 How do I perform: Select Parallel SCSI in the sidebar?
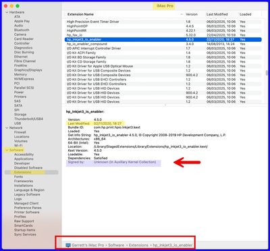point(24,88)
